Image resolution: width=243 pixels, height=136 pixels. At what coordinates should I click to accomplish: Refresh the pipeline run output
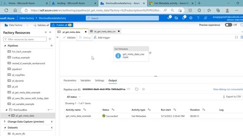click(137, 89)
